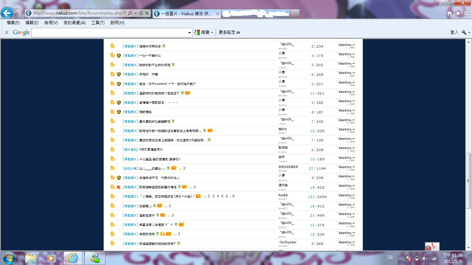Open Favorites with the star icon

coord(458,13)
